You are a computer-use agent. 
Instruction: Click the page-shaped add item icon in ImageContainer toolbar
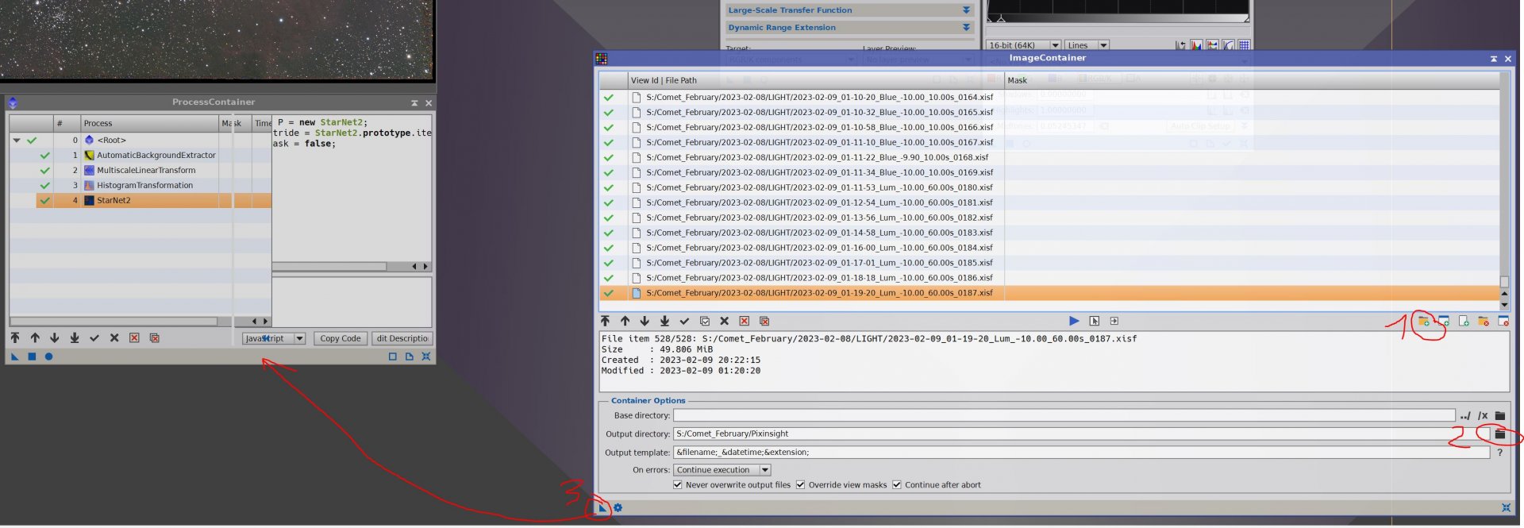click(x=1464, y=321)
